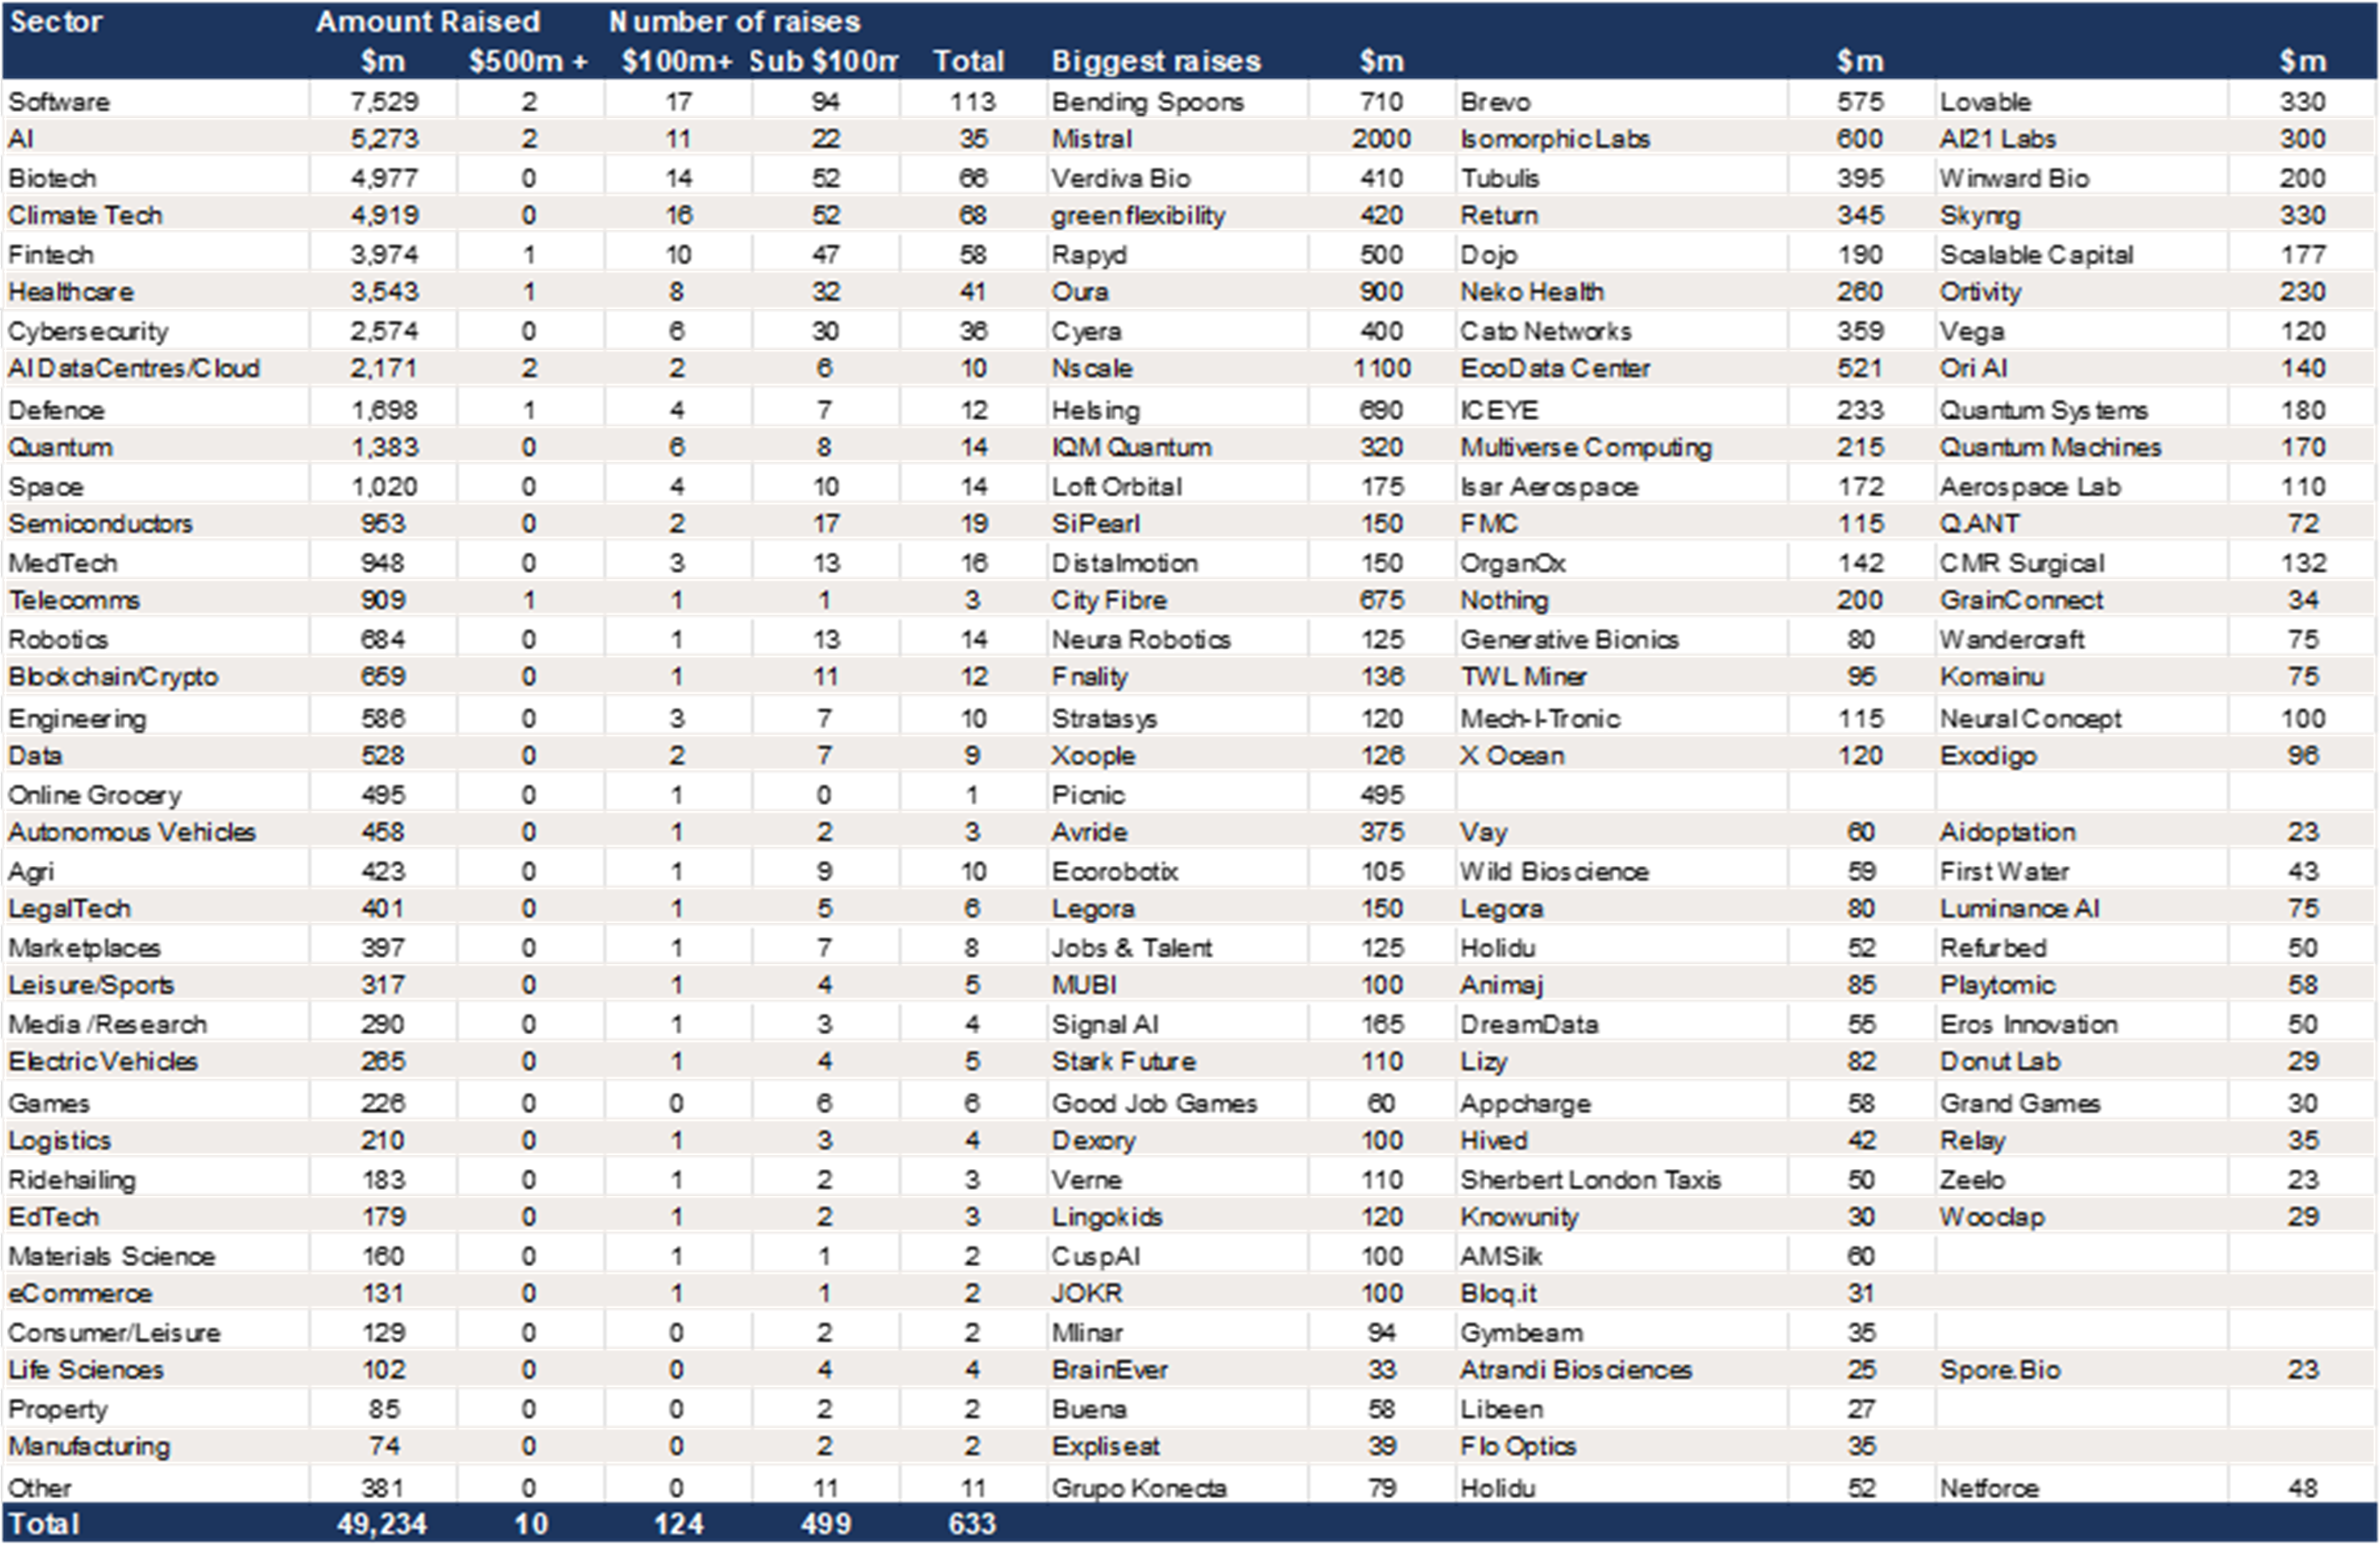Click Total raises count 633
The width and height of the screenshot is (2380, 1544).
point(971,1524)
